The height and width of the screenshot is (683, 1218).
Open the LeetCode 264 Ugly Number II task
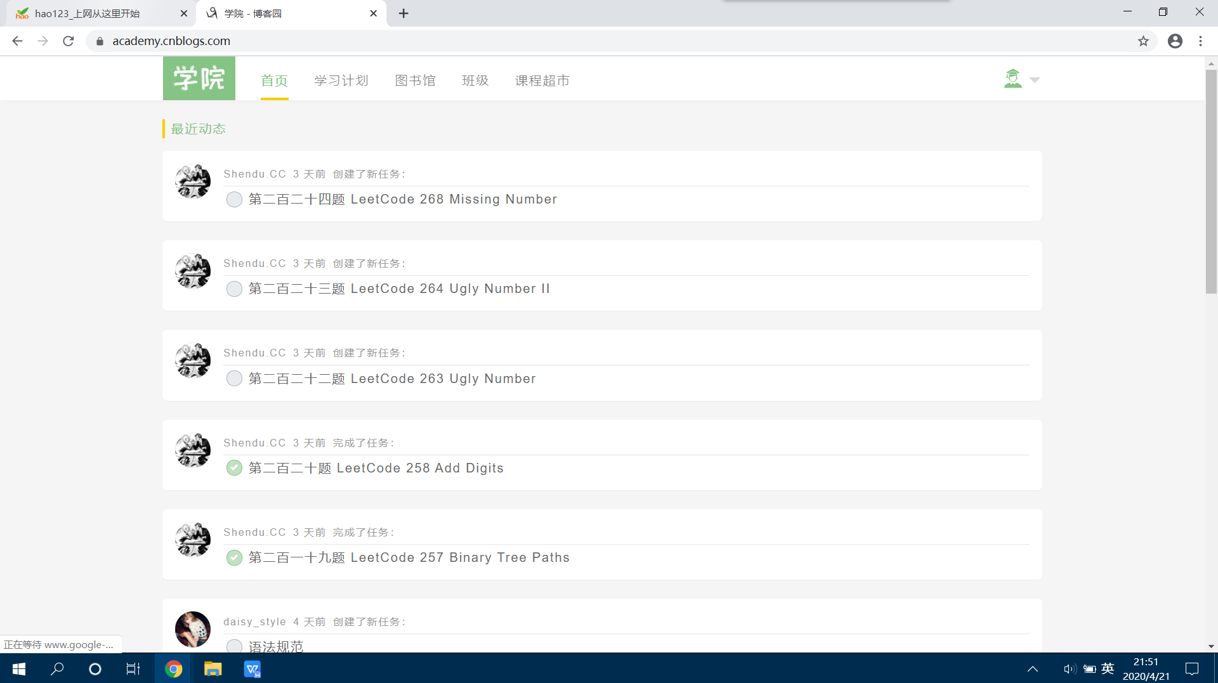click(399, 289)
